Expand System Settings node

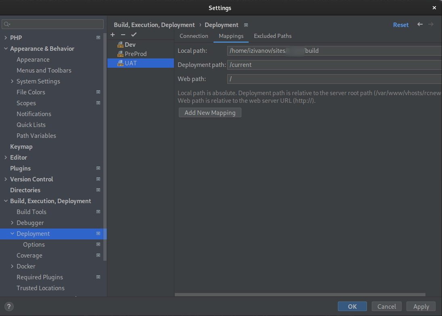[x=12, y=81]
